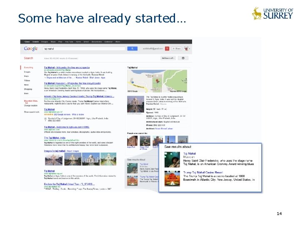Click the location pin beside Agra address
The width and height of the screenshot is (300, 225).
pos(45,119)
